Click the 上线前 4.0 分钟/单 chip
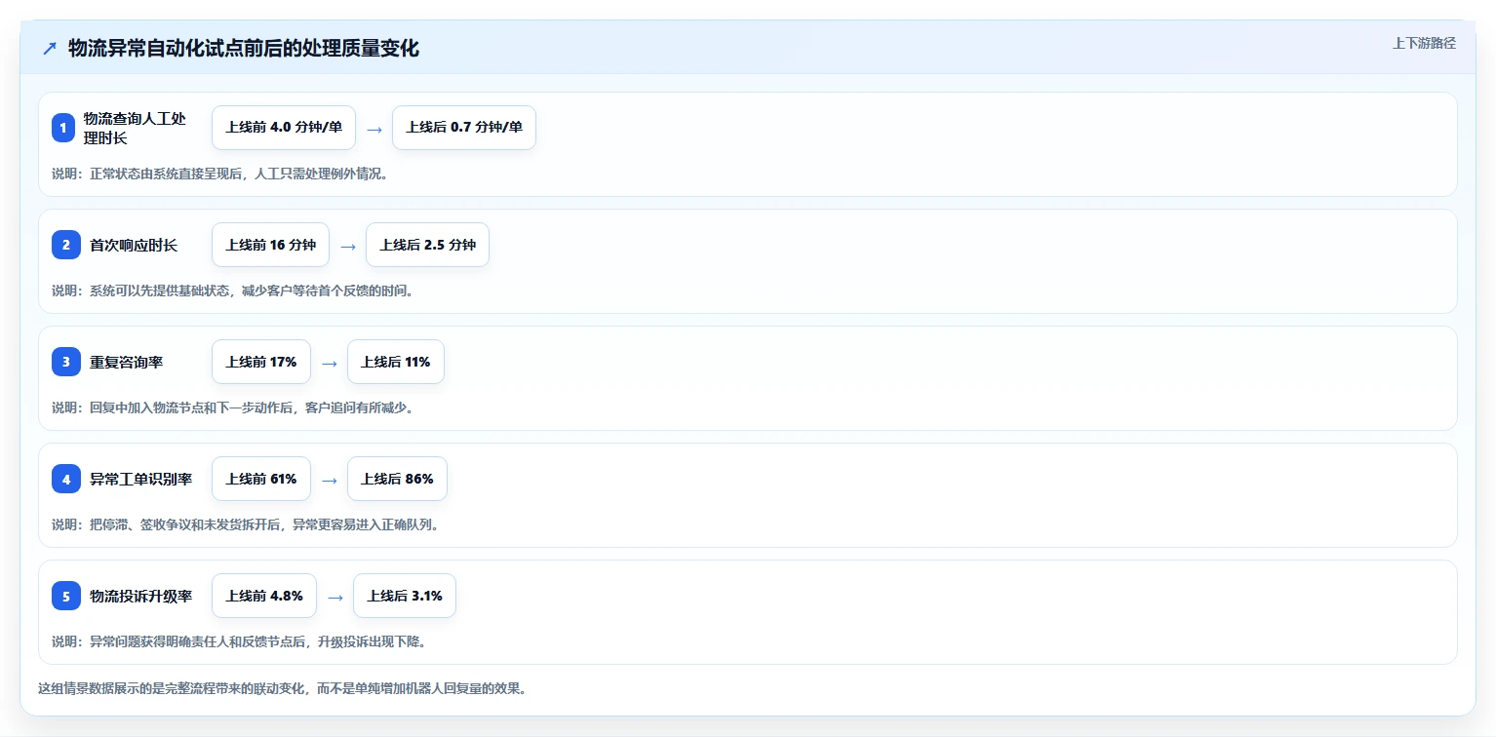Screen dimensions: 1496x737 [x=284, y=128]
